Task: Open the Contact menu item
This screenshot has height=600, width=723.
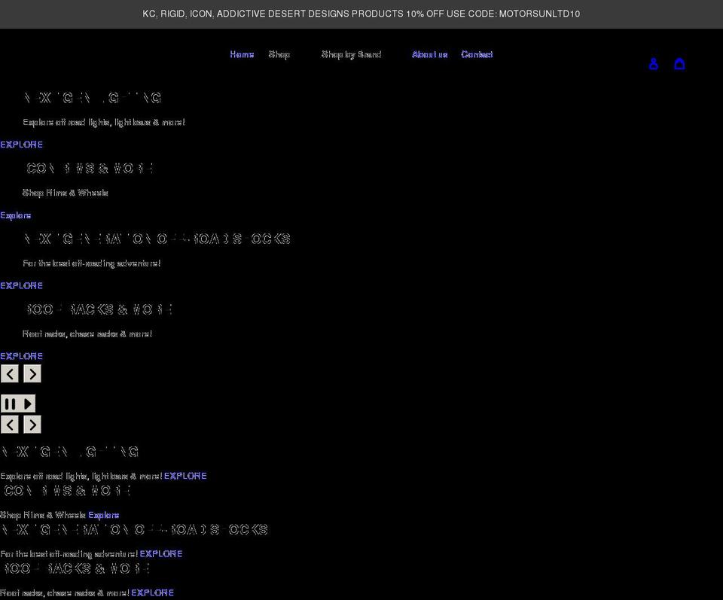Action: (x=477, y=54)
